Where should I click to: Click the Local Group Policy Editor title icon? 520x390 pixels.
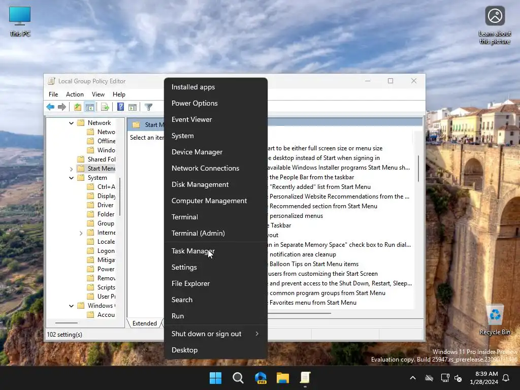coord(51,81)
